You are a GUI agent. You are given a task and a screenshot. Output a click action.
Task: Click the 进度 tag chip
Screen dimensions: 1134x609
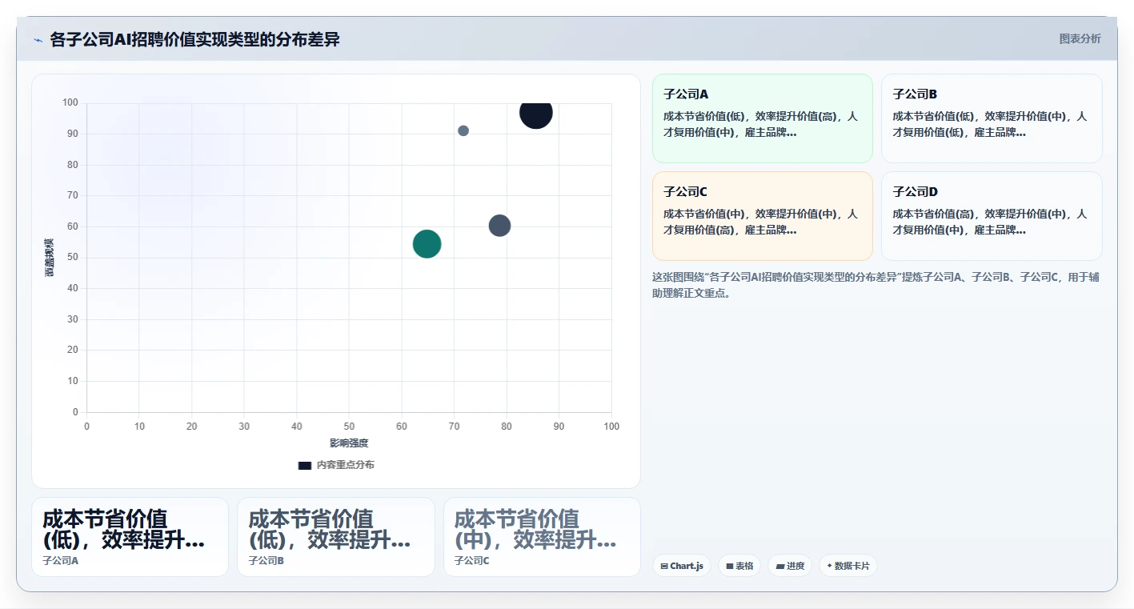pos(790,566)
